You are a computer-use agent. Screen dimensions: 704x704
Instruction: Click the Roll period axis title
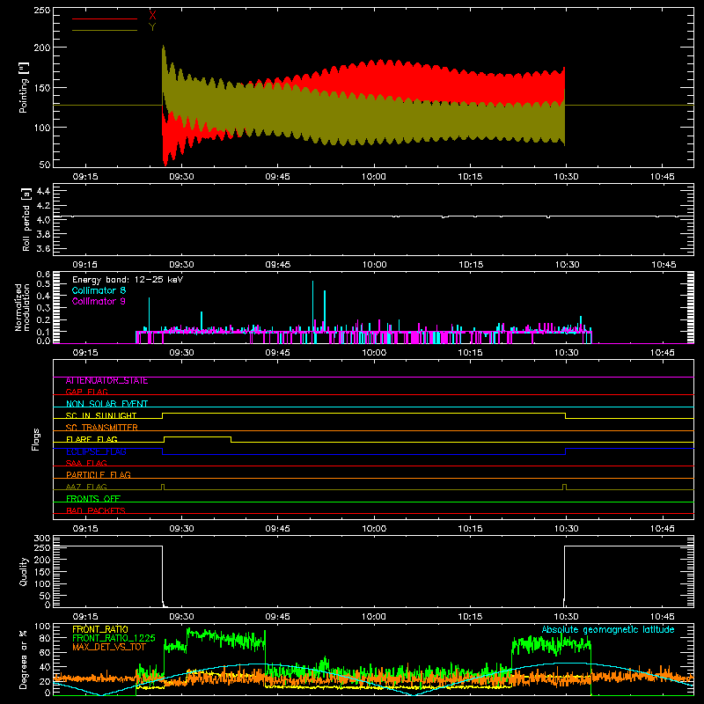point(26,219)
